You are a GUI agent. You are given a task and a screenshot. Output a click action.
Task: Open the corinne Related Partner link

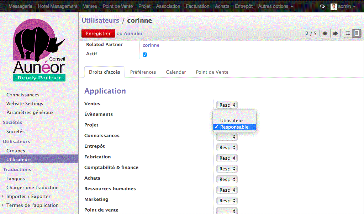click(x=151, y=45)
